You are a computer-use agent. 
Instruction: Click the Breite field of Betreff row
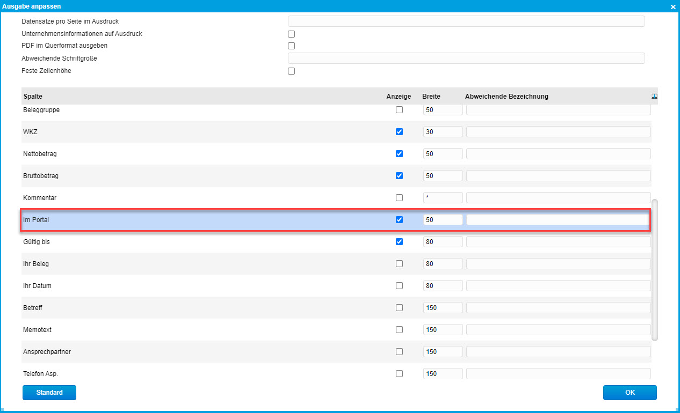coord(443,308)
